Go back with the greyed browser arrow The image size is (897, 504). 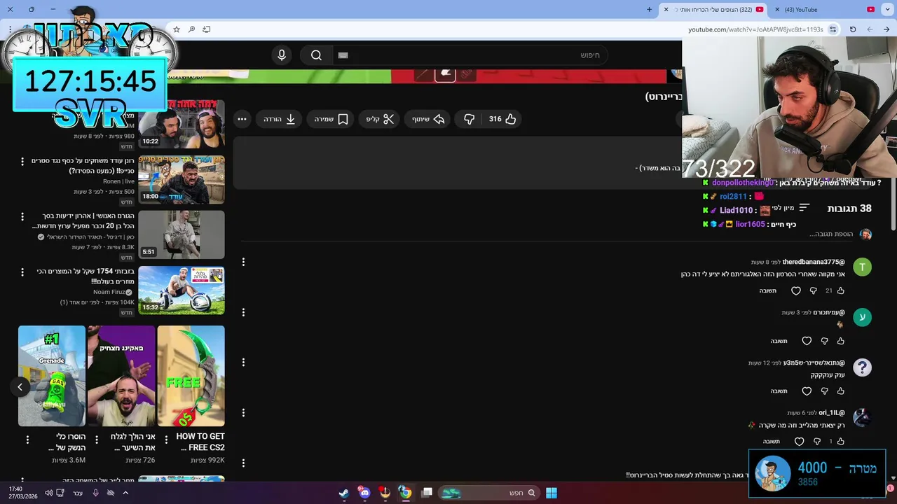point(870,29)
